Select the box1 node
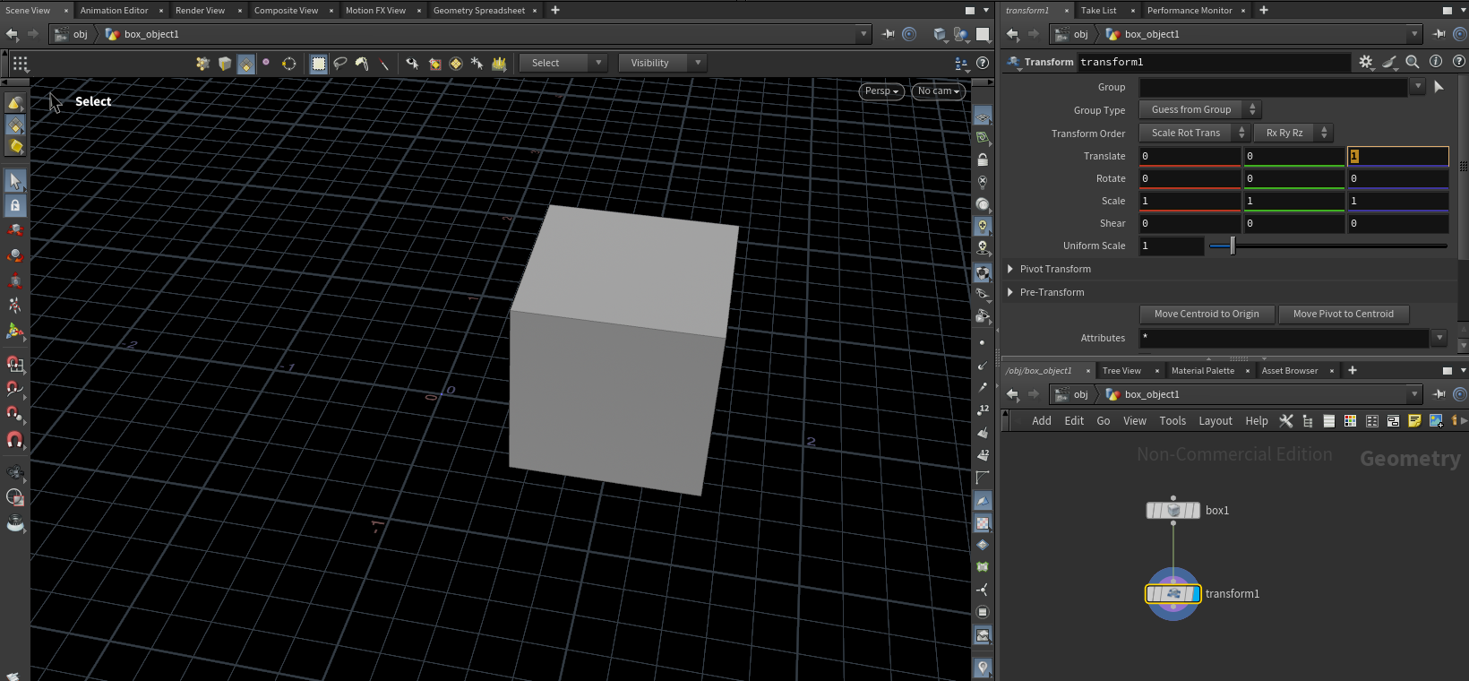The height and width of the screenshot is (681, 1469). coord(1173,510)
